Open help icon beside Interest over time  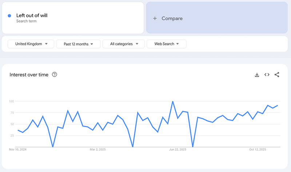coord(55,75)
